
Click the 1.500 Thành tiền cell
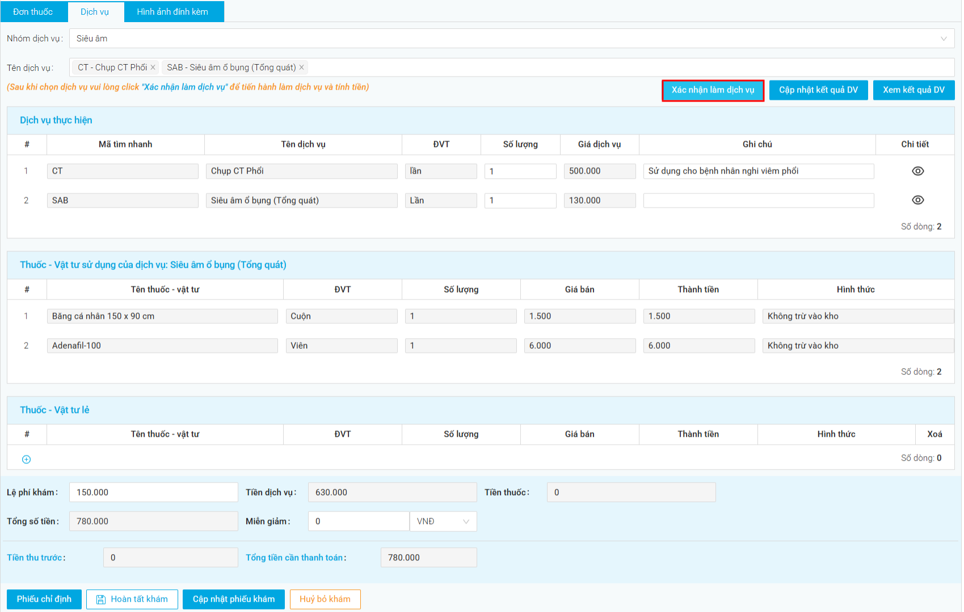[x=699, y=316]
